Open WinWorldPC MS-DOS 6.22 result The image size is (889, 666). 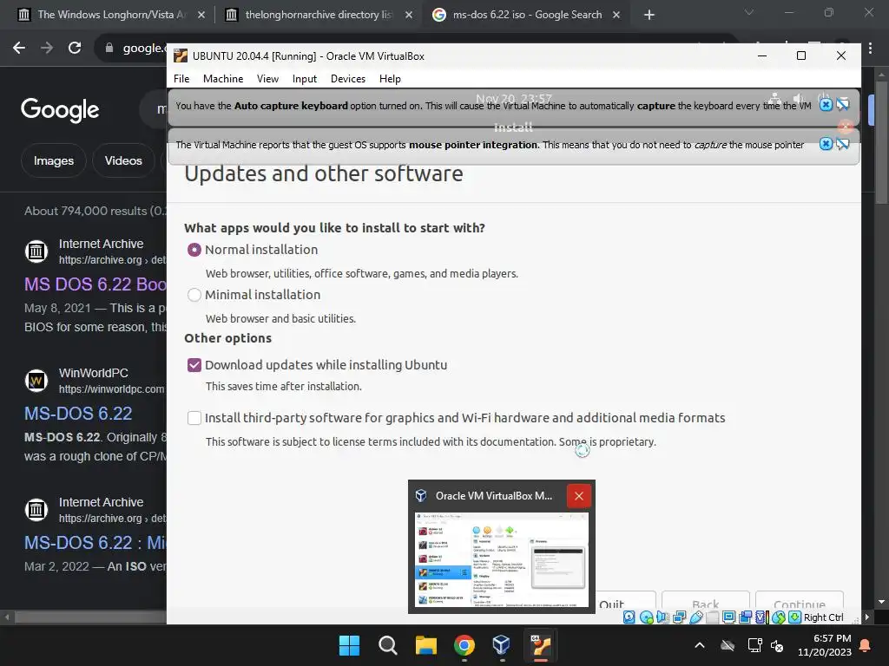pos(78,414)
